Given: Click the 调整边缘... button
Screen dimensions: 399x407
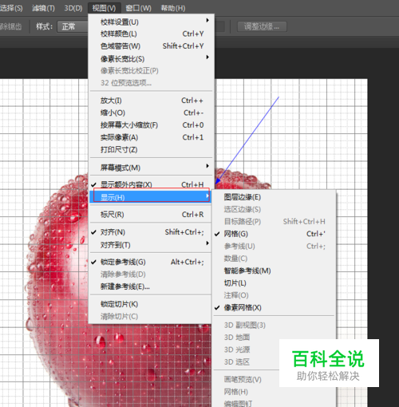Looking at the screenshot, I should (262, 26).
